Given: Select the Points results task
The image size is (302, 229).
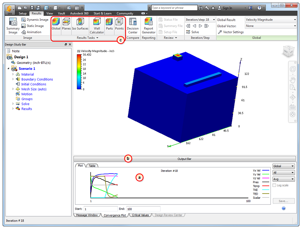Looking at the screenshot, I should click(119, 24).
